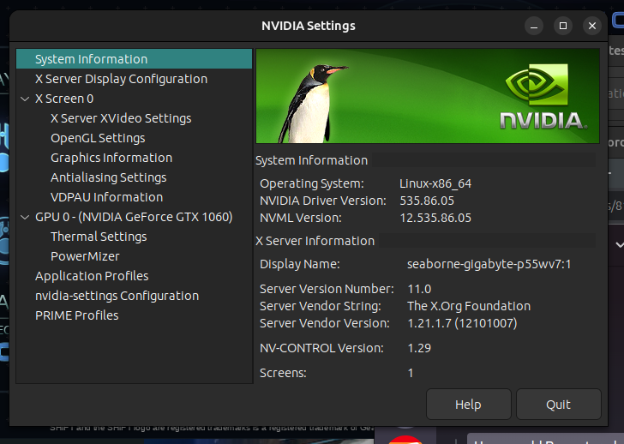The height and width of the screenshot is (444, 624).
Task: Collapse the GPU 0 tree arrow
Action: point(25,217)
